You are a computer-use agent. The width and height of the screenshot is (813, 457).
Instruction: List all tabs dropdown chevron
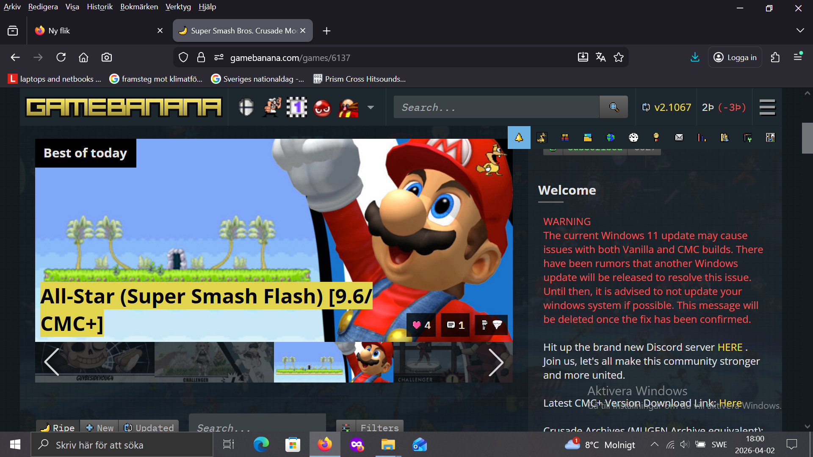click(800, 30)
